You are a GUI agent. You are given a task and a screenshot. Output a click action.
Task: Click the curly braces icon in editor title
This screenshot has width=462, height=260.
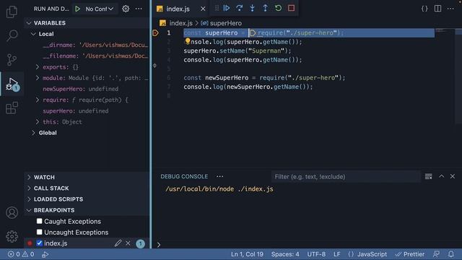(424, 9)
